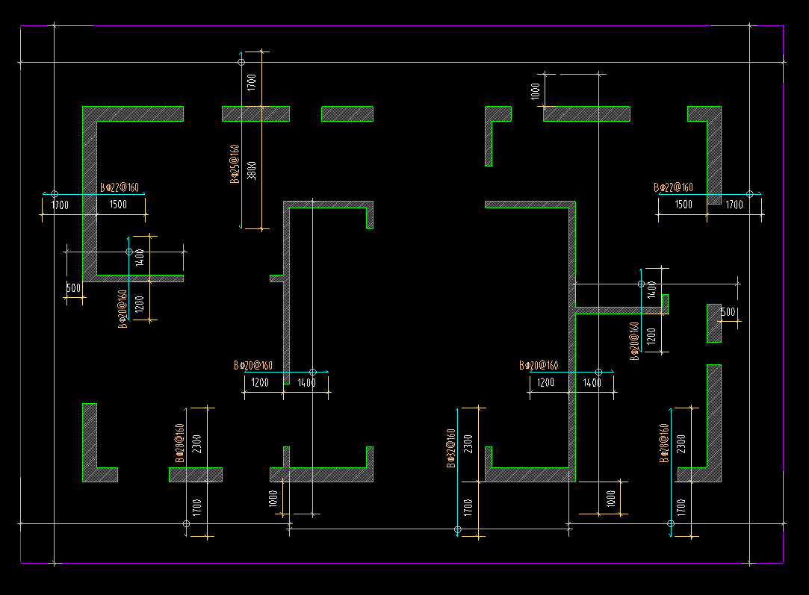Select the BΦ32@160 rebar annotation
Viewport: 809px width, 595px height.
point(451,448)
